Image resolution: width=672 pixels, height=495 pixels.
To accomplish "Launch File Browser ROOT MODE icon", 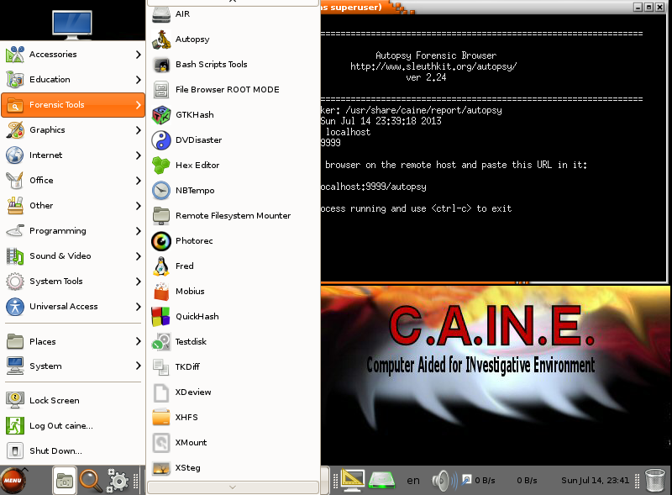I will pos(161,90).
